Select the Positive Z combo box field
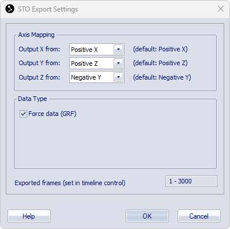This screenshot has width=230, height=229. pos(97,63)
